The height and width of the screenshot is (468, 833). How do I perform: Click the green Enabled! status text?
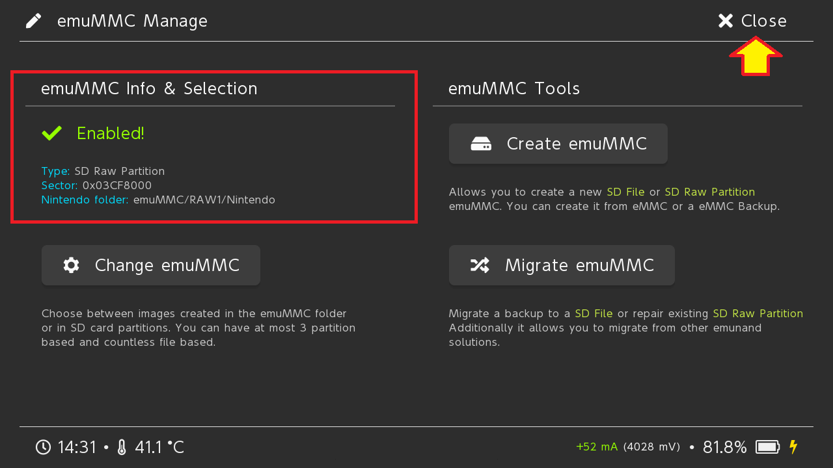pyautogui.click(x=111, y=133)
